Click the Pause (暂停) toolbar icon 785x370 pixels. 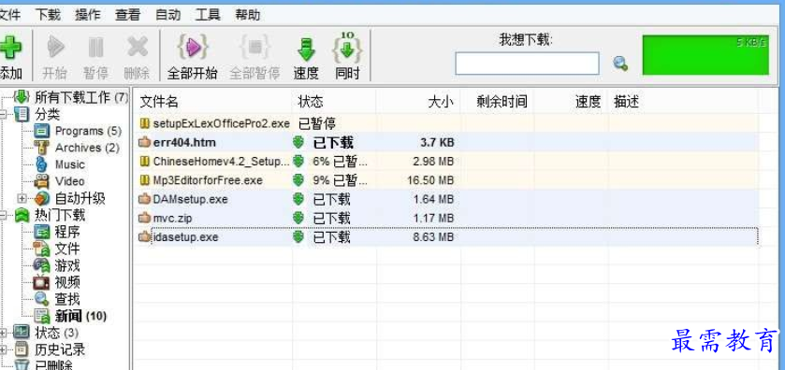coord(95,48)
